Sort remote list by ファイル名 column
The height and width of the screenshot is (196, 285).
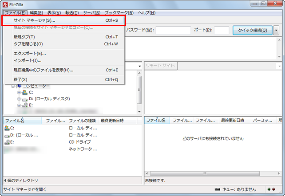[157, 121]
